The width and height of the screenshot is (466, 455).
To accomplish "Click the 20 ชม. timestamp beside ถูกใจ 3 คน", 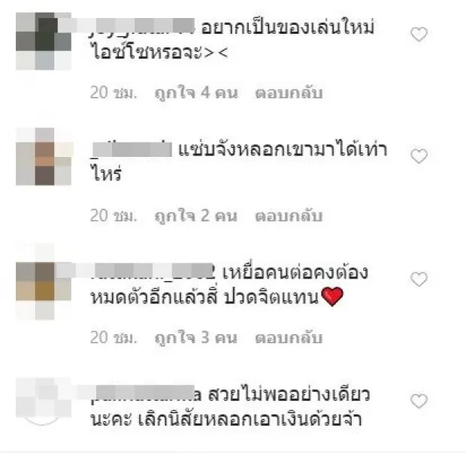I will click(113, 338).
